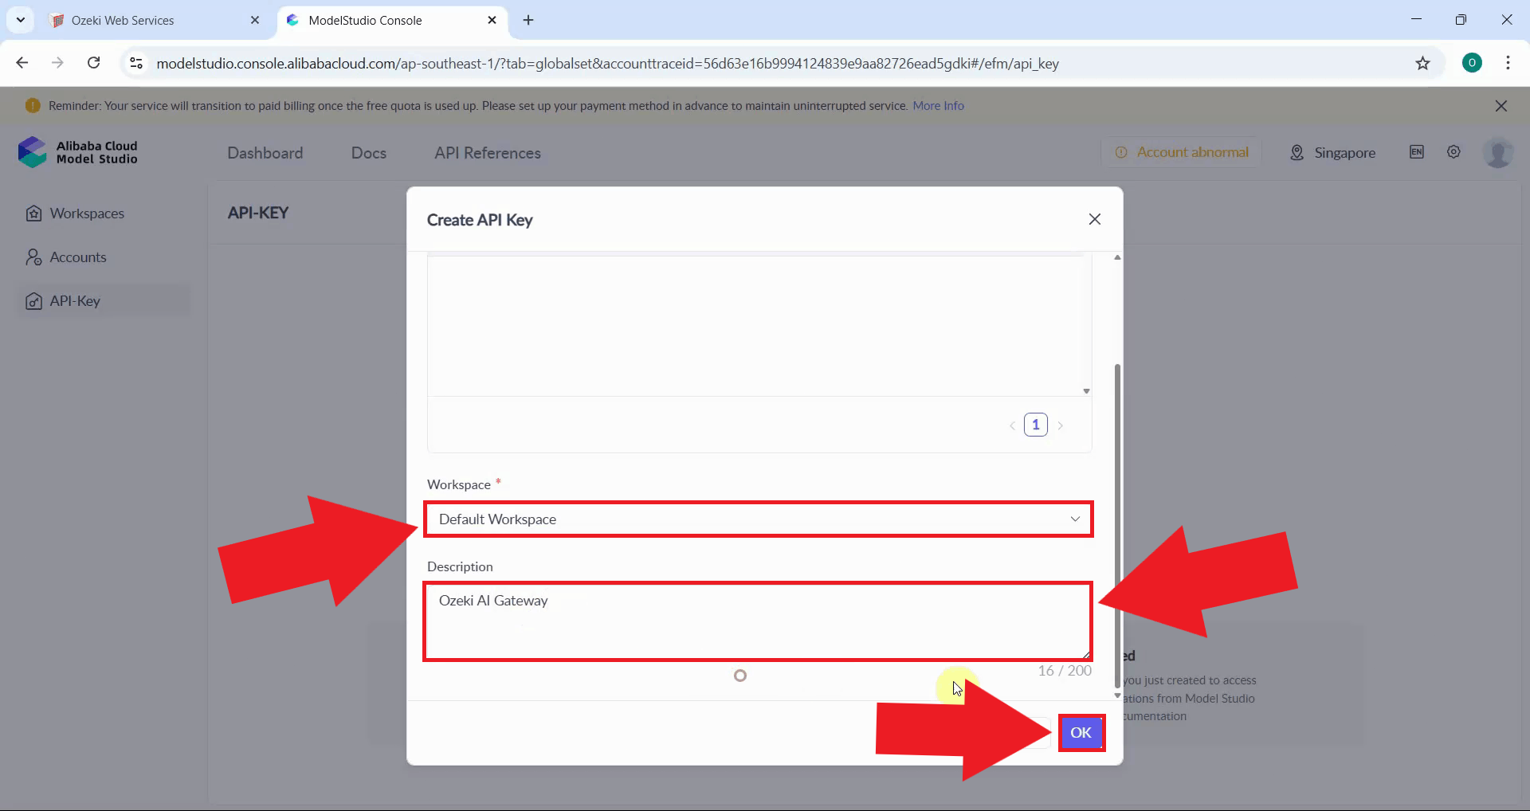The image size is (1530, 811).
Task: Go to Accounts in the sidebar
Action: (x=77, y=257)
